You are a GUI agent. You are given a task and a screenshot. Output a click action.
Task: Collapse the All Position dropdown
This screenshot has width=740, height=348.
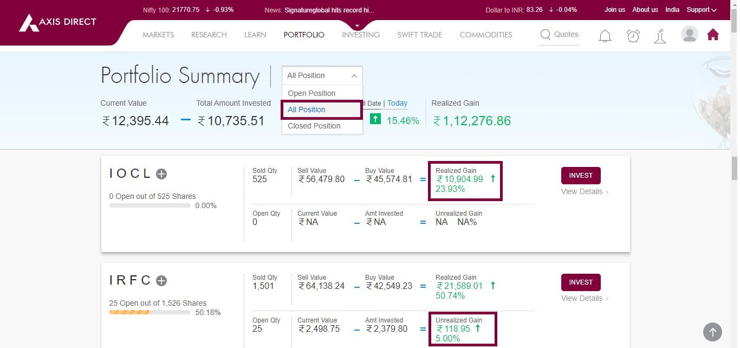(x=322, y=76)
